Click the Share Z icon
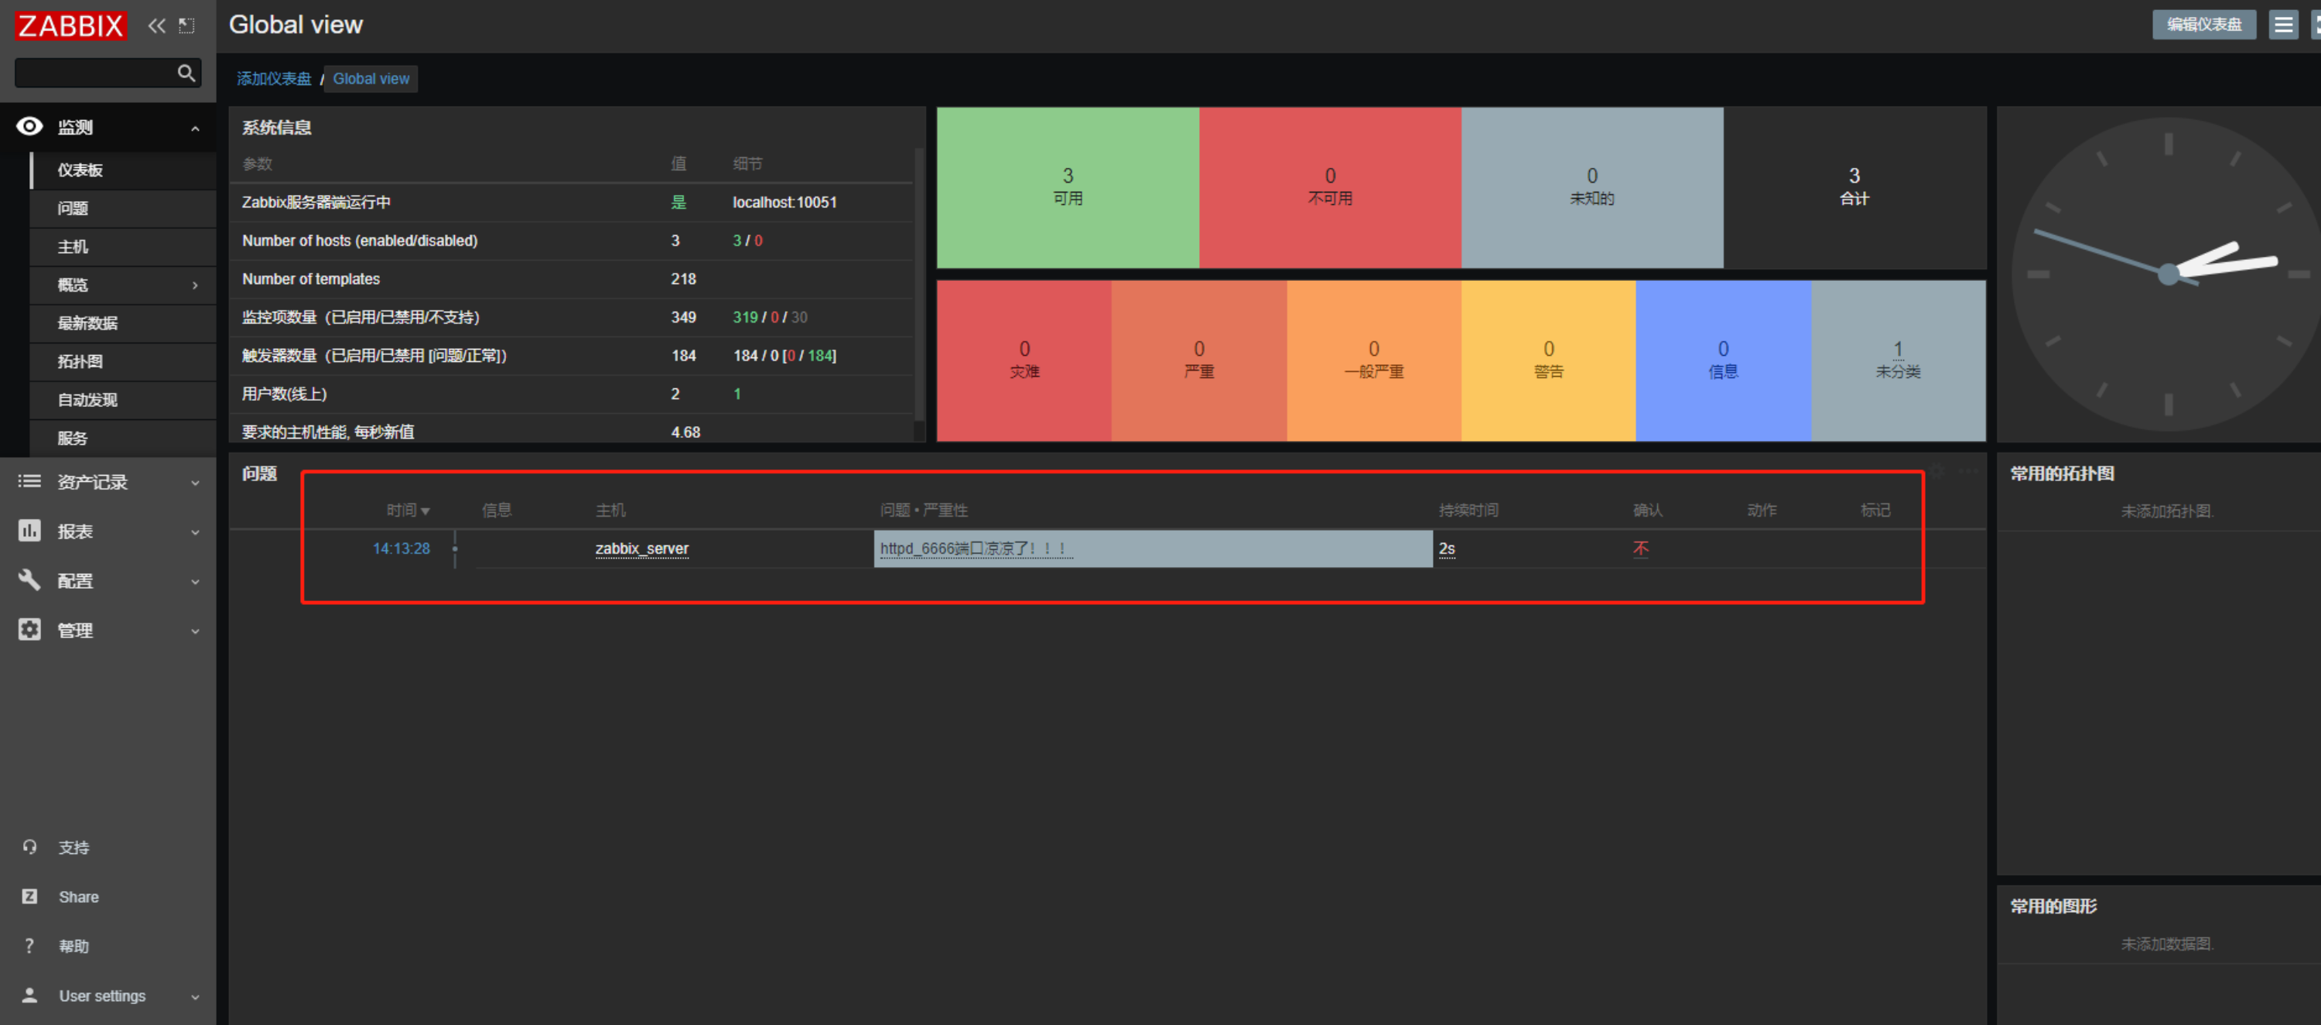Image resolution: width=2321 pixels, height=1025 pixels. [29, 897]
